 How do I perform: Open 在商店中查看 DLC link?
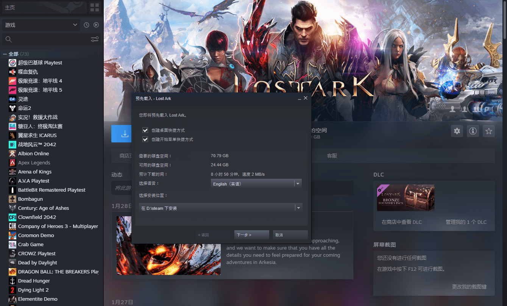coord(402,222)
